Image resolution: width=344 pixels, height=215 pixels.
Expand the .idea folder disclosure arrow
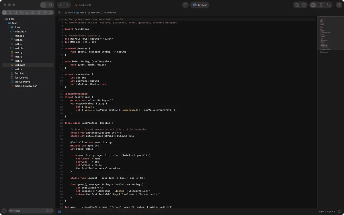click(x=9, y=27)
